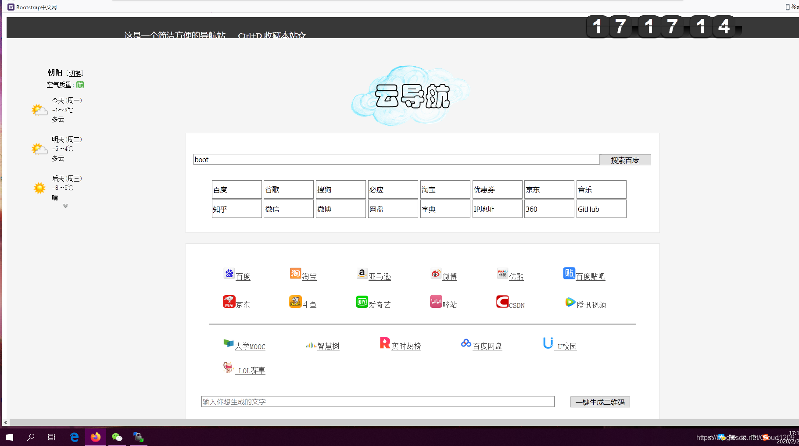Select 百度 search engine option
The height and width of the screenshot is (446, 799).
[x=237, y=189]
